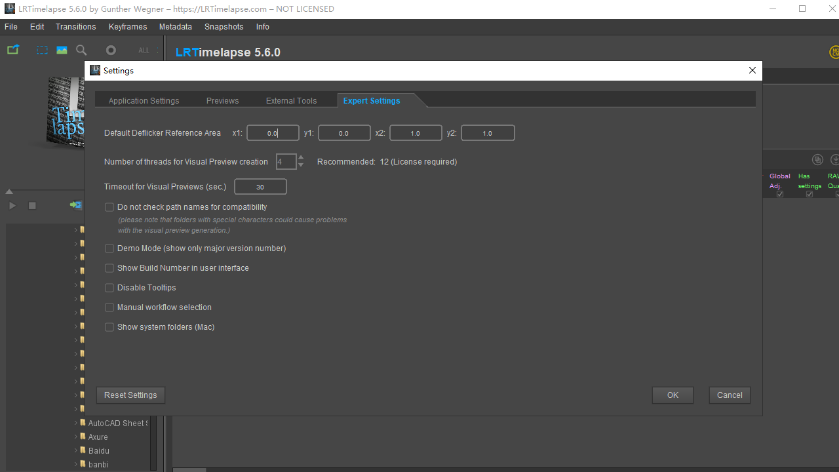The image size is (839, 472).
Task: Click the overlapping squares copy icon
Action: tap(817, 160)
